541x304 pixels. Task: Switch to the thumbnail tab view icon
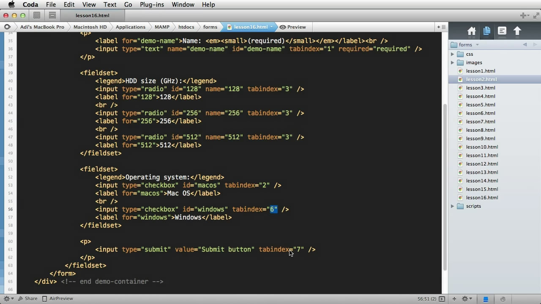pos(37,16)
